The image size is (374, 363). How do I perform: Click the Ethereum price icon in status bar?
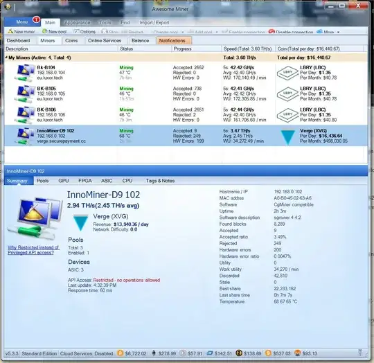tap(154, 353)
